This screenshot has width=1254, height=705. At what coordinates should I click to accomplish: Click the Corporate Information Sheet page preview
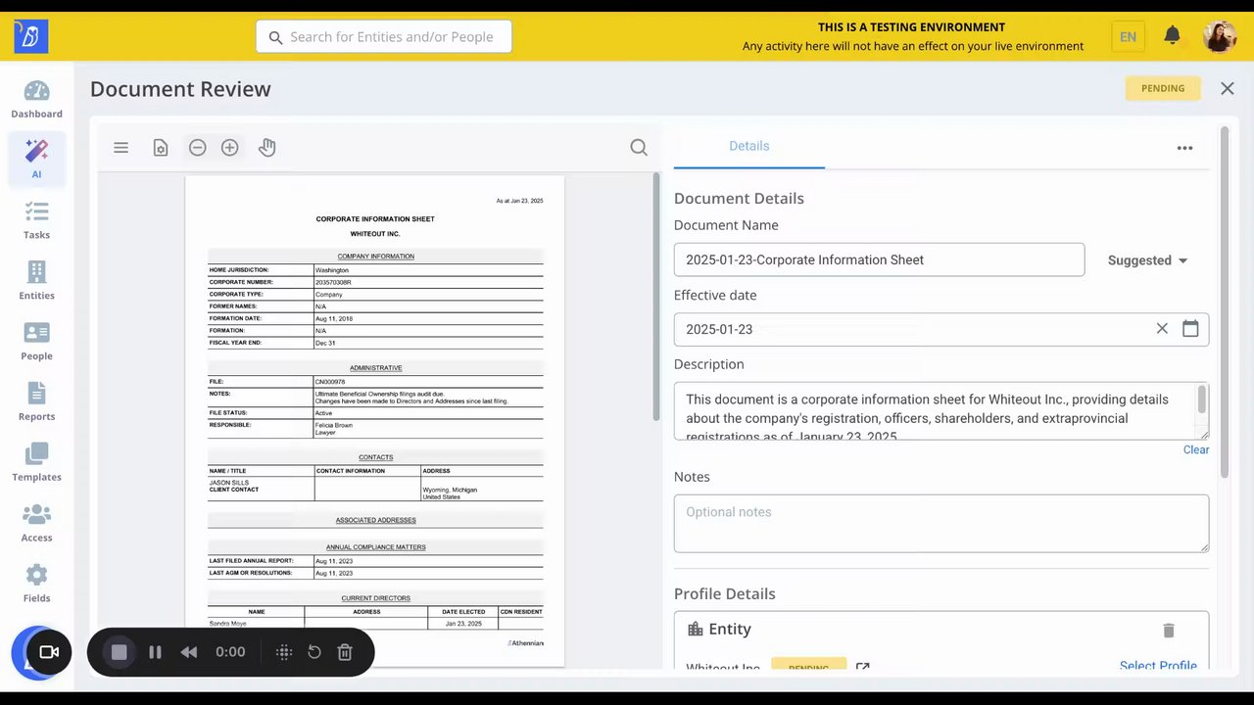(375, 421)
